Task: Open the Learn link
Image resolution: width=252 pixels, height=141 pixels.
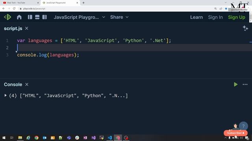Action: (196, 17)
